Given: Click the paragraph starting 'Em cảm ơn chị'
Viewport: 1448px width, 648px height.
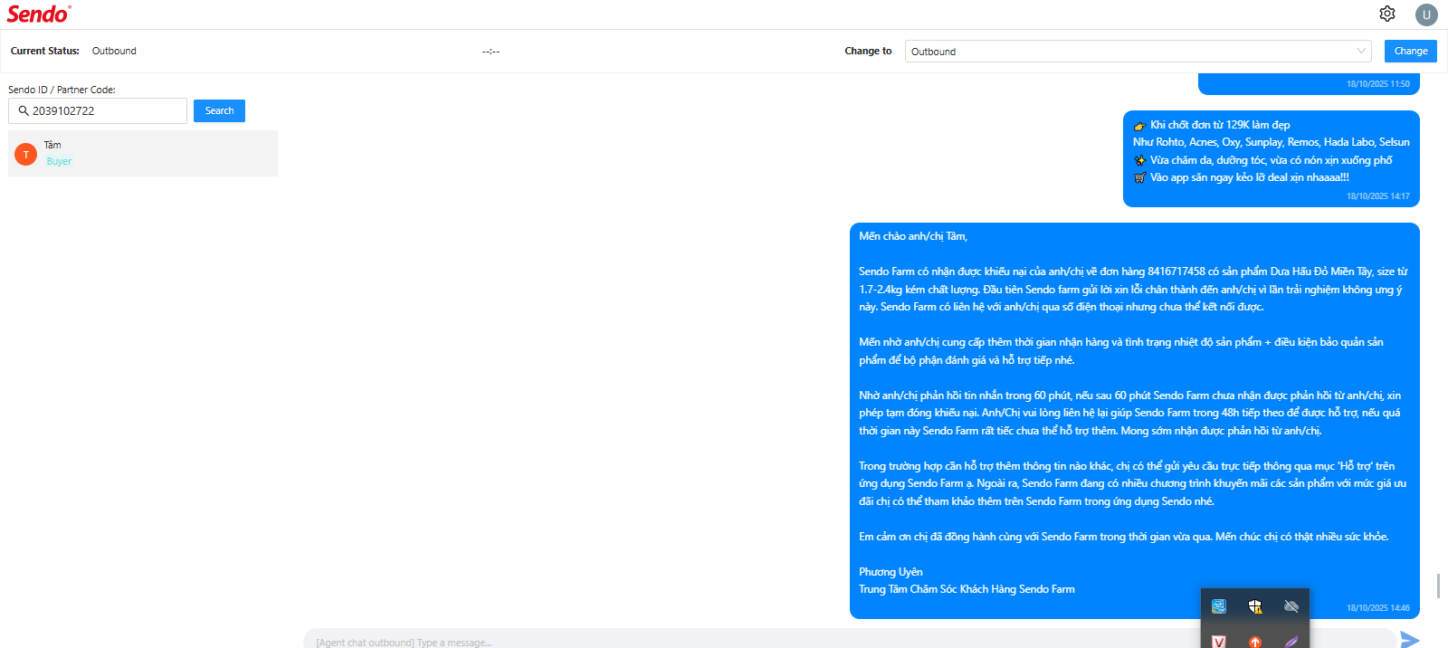Looking at the screenshot, I should [x=1124, y=537].
